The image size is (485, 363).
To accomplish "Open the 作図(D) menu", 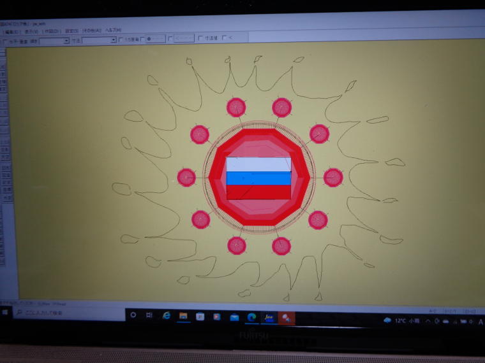I will [51, 31].
